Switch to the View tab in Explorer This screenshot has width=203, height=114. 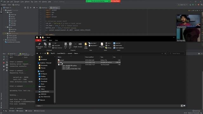point(56,40)
